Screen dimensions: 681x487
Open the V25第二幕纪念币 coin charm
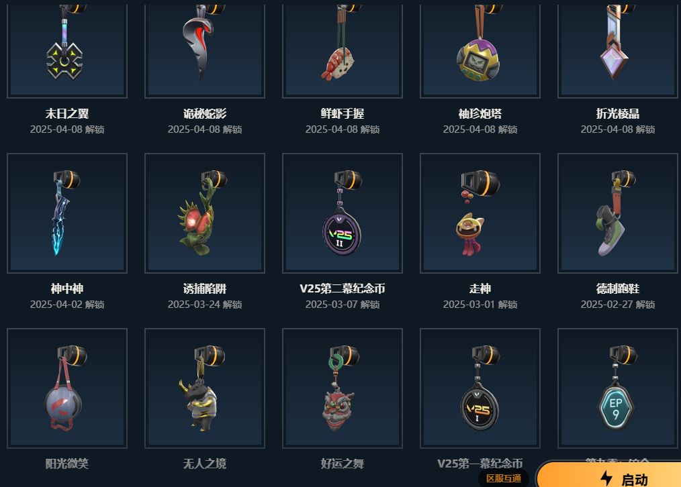click(x=343, y=213)
